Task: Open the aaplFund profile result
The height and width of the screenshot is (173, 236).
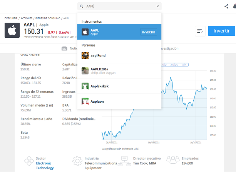Action: coord(119,56)
